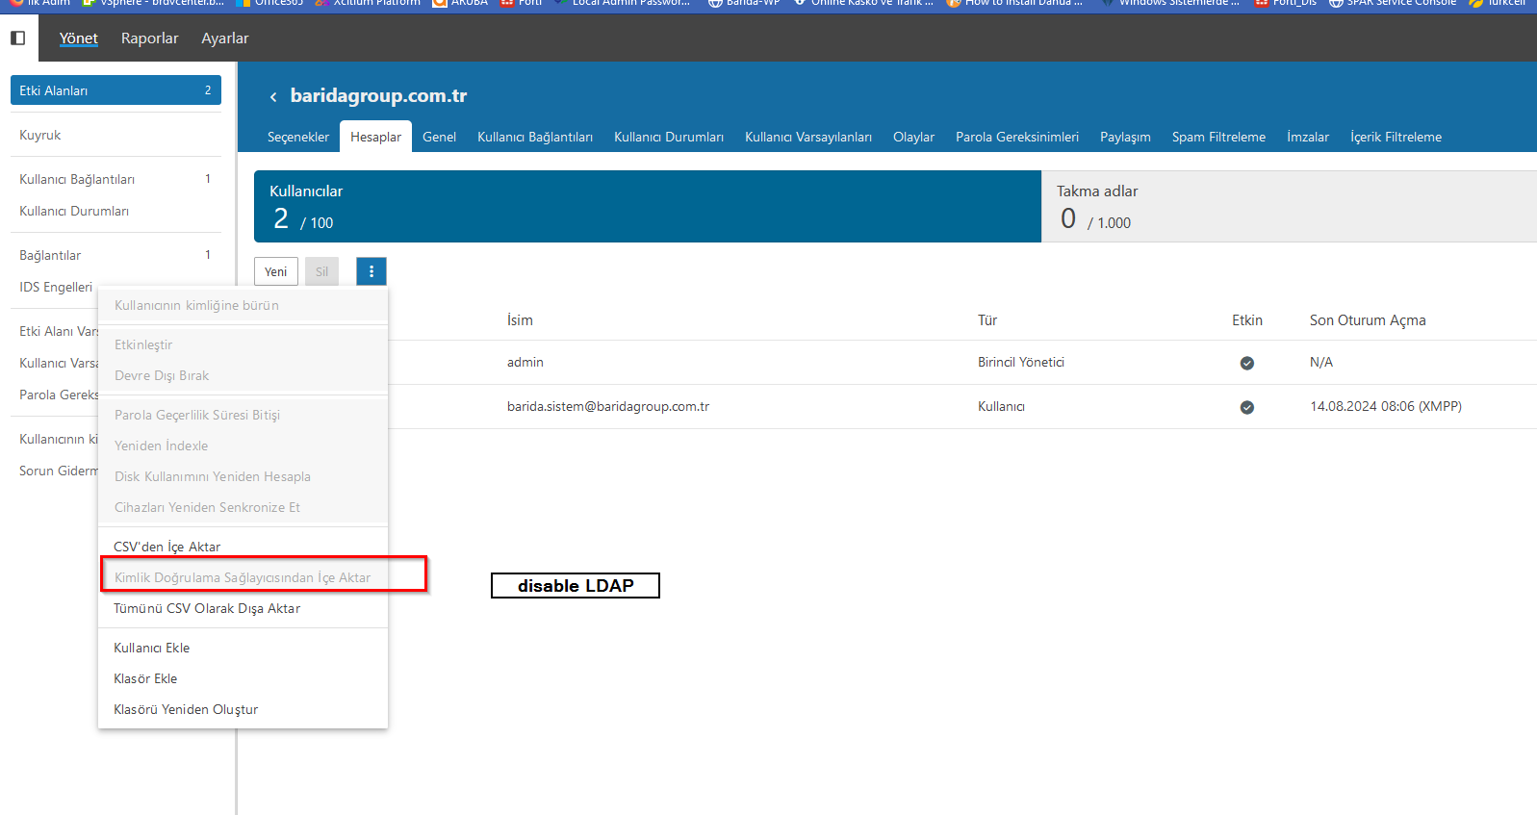Open the Parola Gereksinimleri tab

[x=1016, y=137]
